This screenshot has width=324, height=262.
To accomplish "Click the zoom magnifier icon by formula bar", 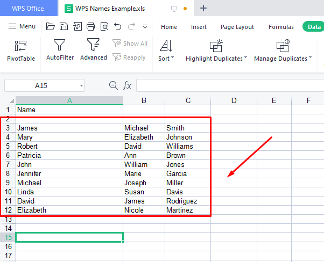I will click(x=114, y=85).
